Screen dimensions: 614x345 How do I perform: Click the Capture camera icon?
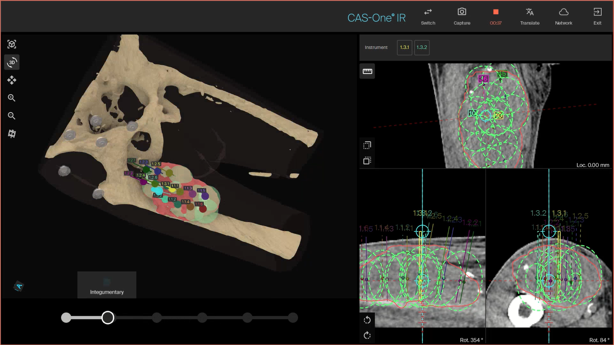coord(462,16)
